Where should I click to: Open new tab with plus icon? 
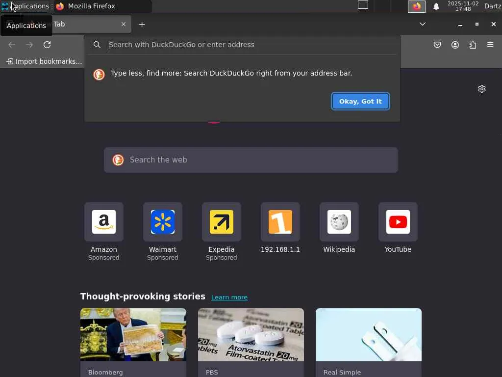142,25
